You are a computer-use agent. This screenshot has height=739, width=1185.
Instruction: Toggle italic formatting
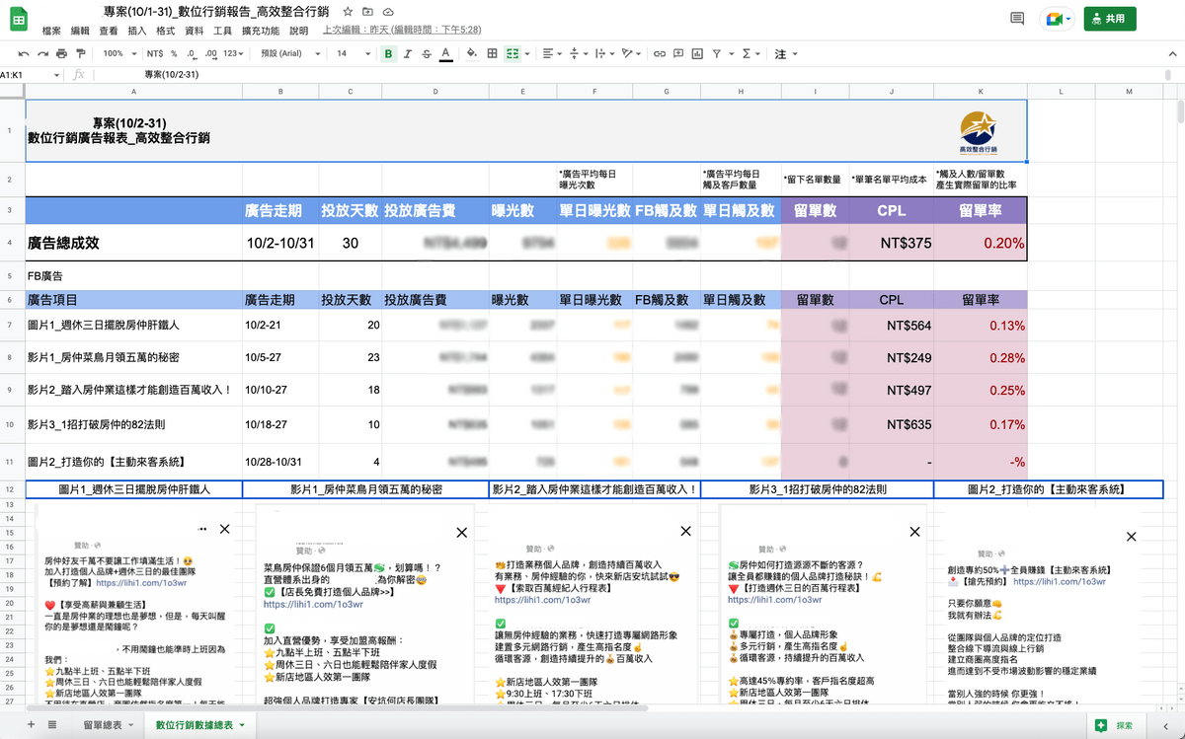coord(407,53)
